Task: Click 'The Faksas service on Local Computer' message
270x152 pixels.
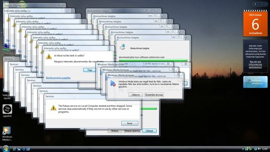Action: point(95,109)
